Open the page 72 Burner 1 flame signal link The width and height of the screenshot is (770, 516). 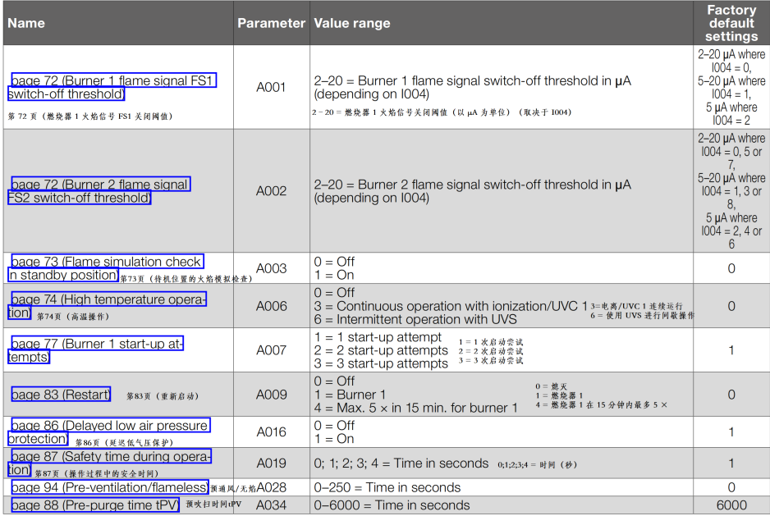(x=112, y=81)
